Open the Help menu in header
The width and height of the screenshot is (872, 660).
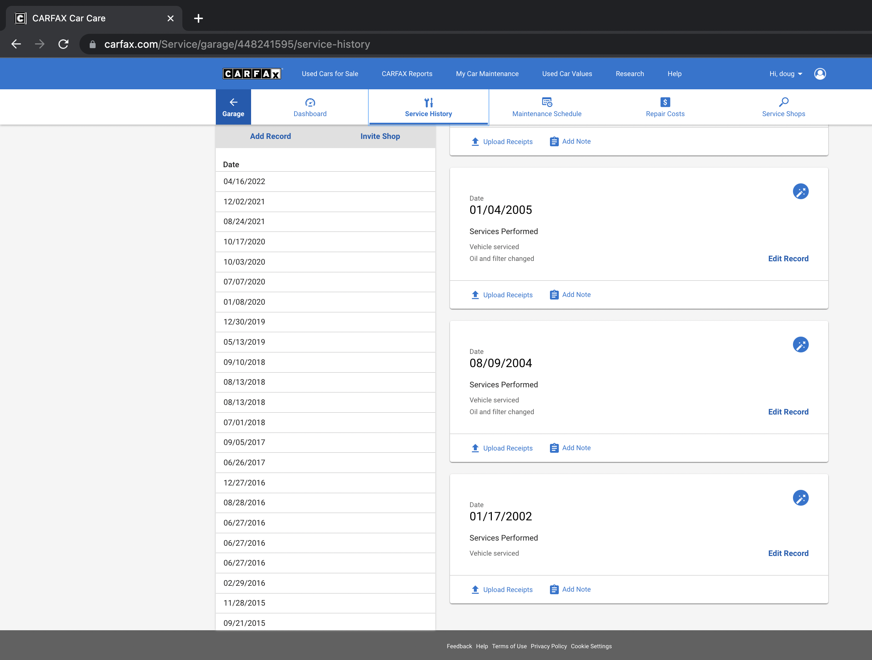point(675,74)
